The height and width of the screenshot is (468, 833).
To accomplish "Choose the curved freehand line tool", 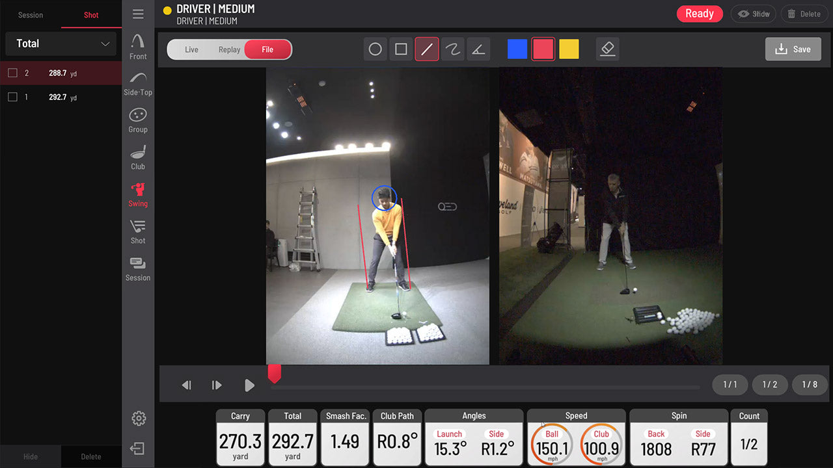I will coord(452,49).
